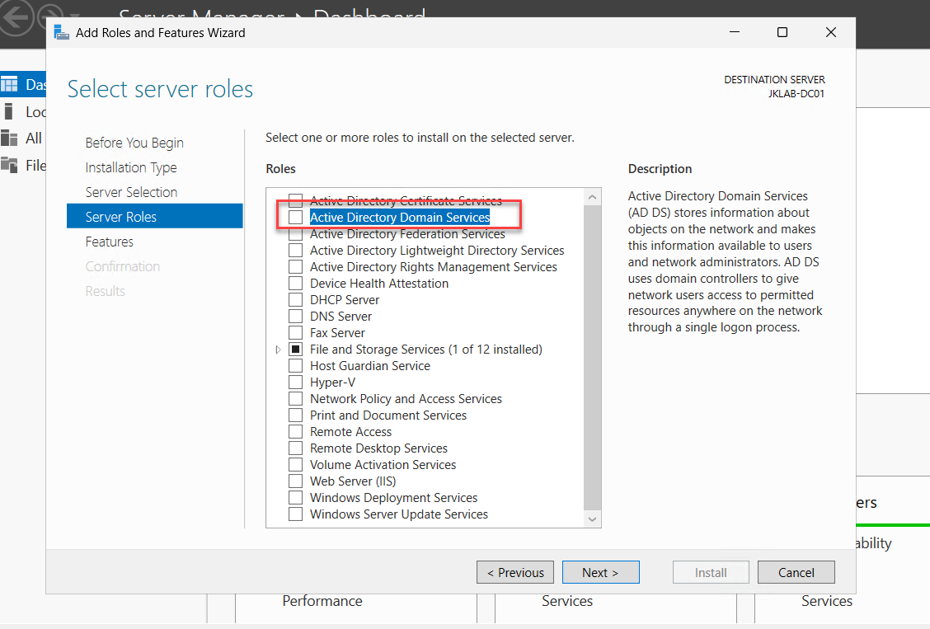Minimize the Add Roles and Features Wizard
Screen dimensions: 930x629
click(x=735, y=32)
